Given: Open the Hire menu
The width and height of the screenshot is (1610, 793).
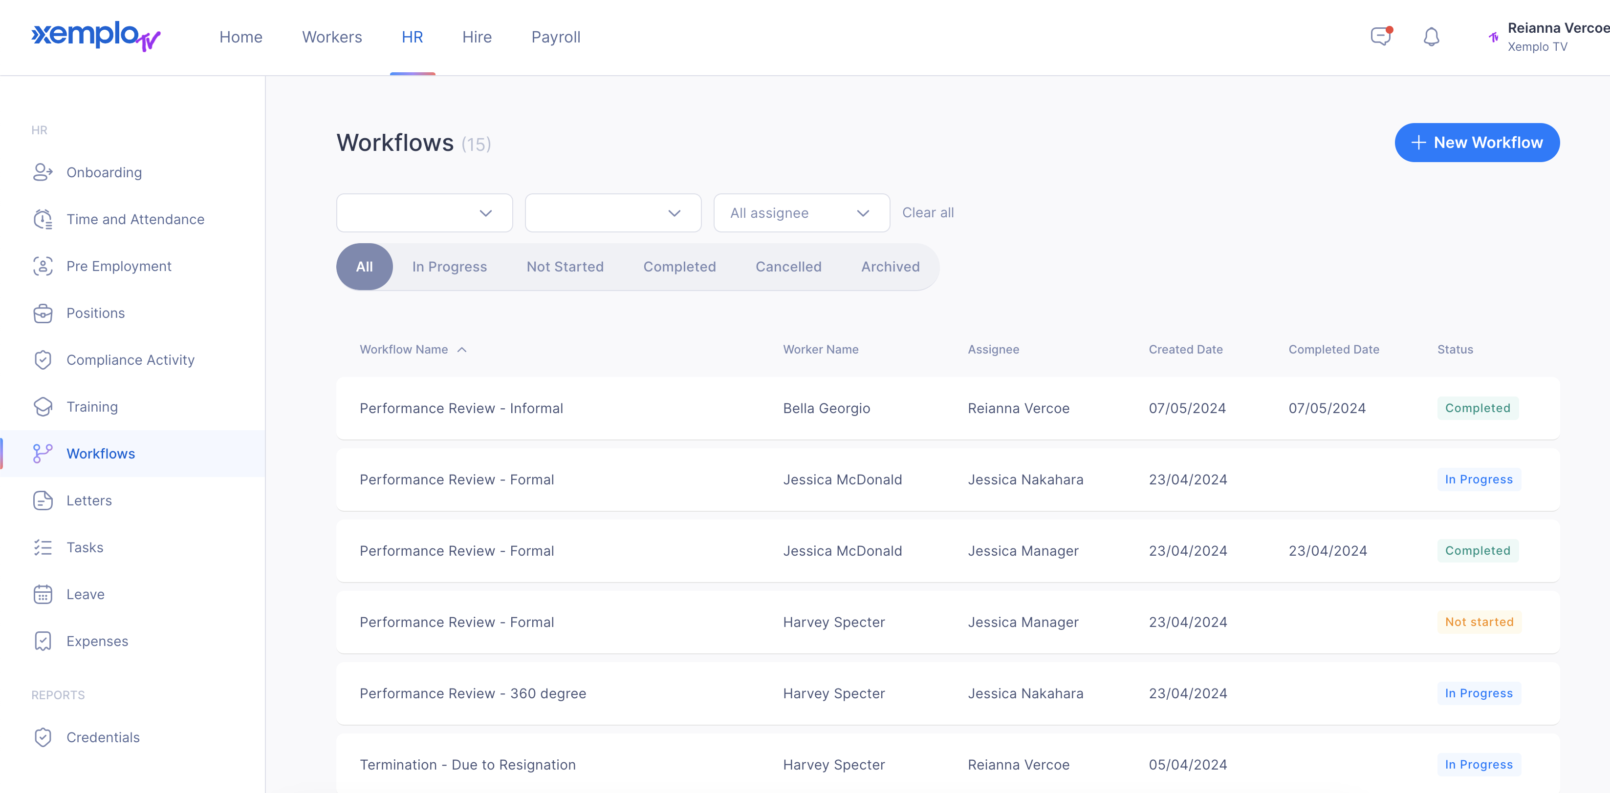Looking at the screenshot, I should point(477,37).
